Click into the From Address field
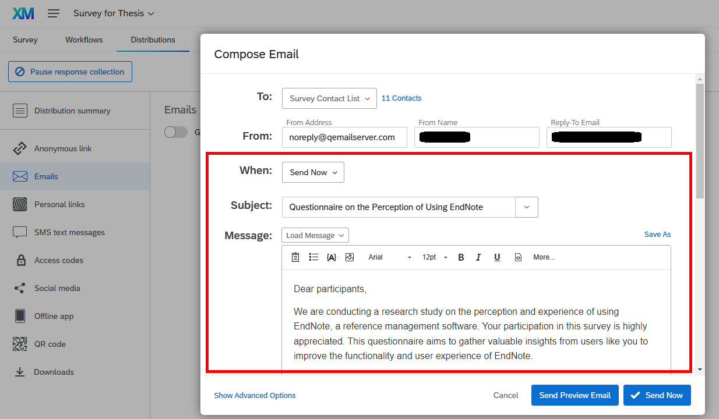The width and height of the screenshot is (719, 419). tap(344, 137)
